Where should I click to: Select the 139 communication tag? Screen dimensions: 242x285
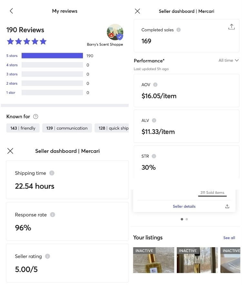tap(67, 128)
